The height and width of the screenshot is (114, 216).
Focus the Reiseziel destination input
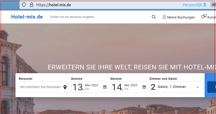tap(44, 87)
